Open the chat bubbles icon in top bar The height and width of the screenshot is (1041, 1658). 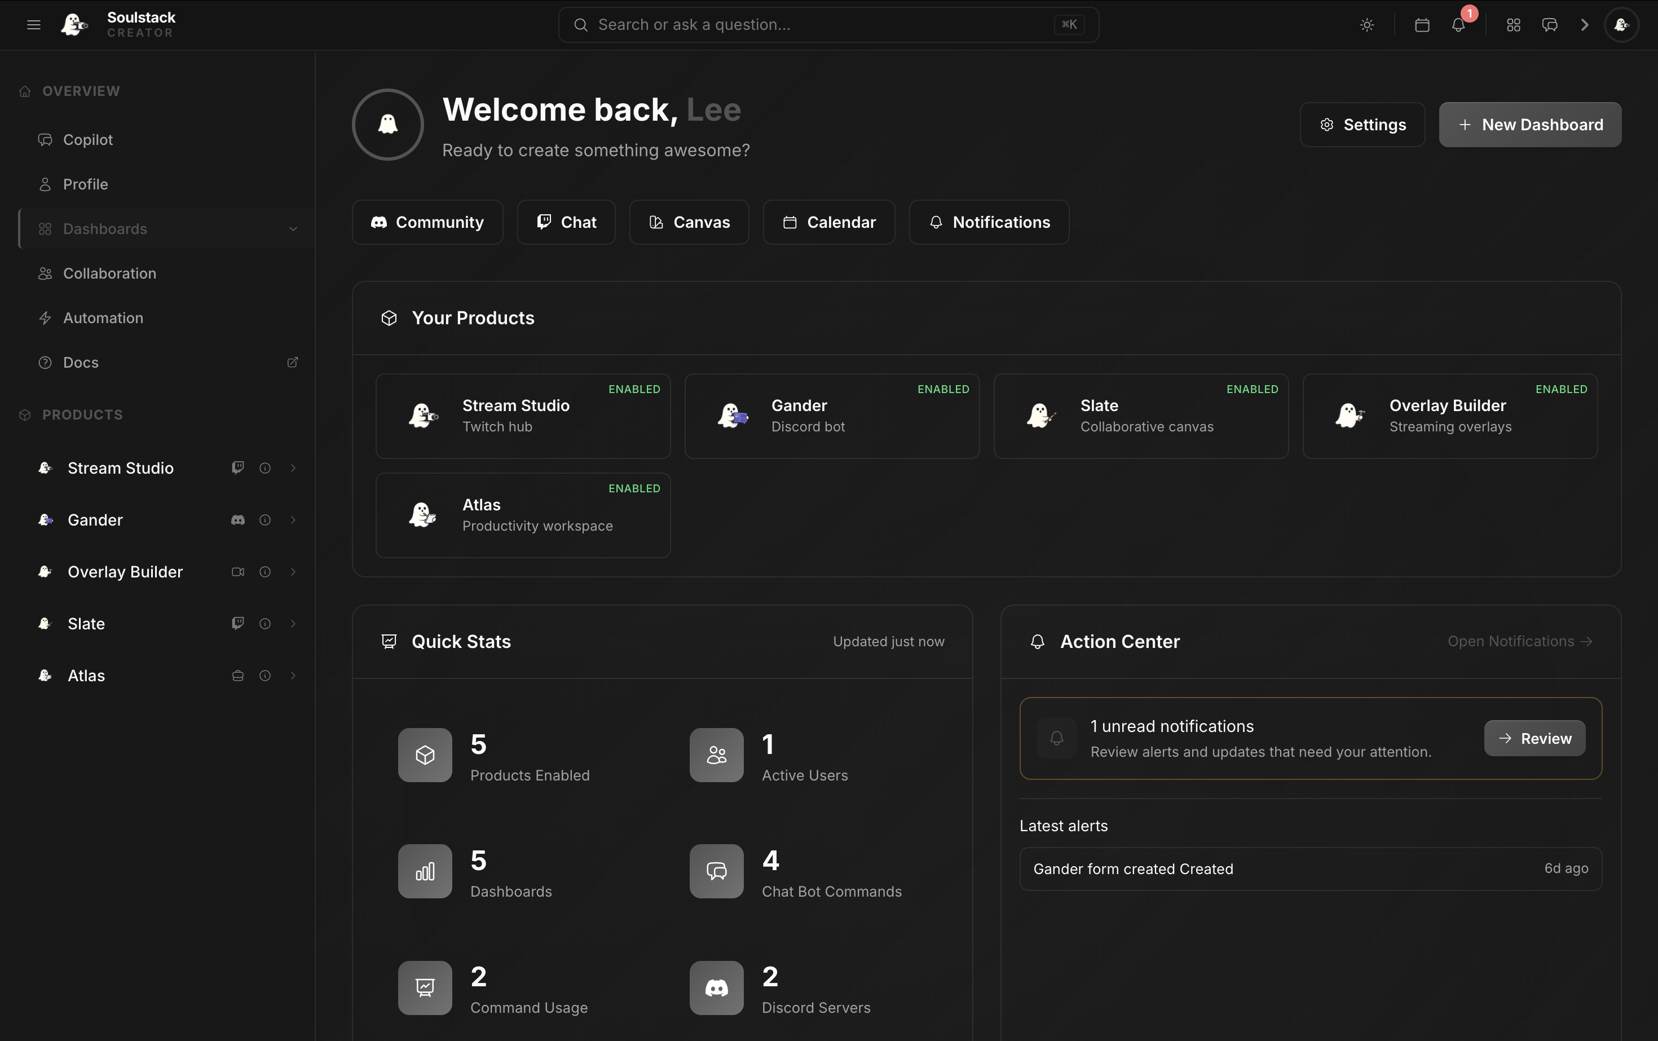(1549, 25)
